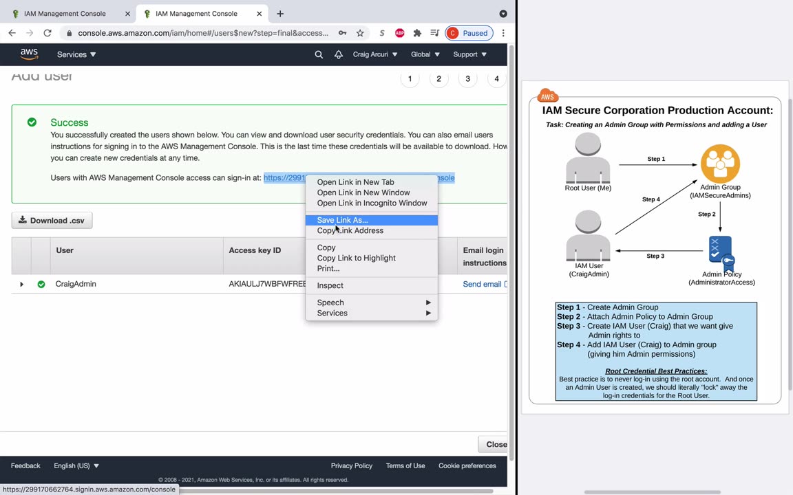
Task: Open the Terms of Use link
Action: 405,465
